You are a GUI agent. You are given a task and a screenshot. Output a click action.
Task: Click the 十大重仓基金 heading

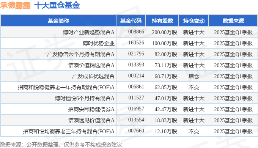tap(57, 5)
